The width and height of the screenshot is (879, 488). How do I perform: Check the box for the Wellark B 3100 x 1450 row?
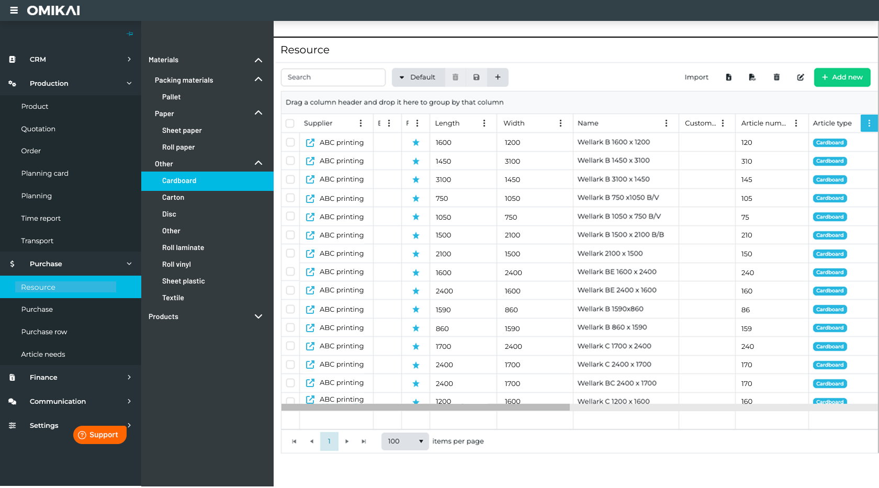(x=290, y=179)
